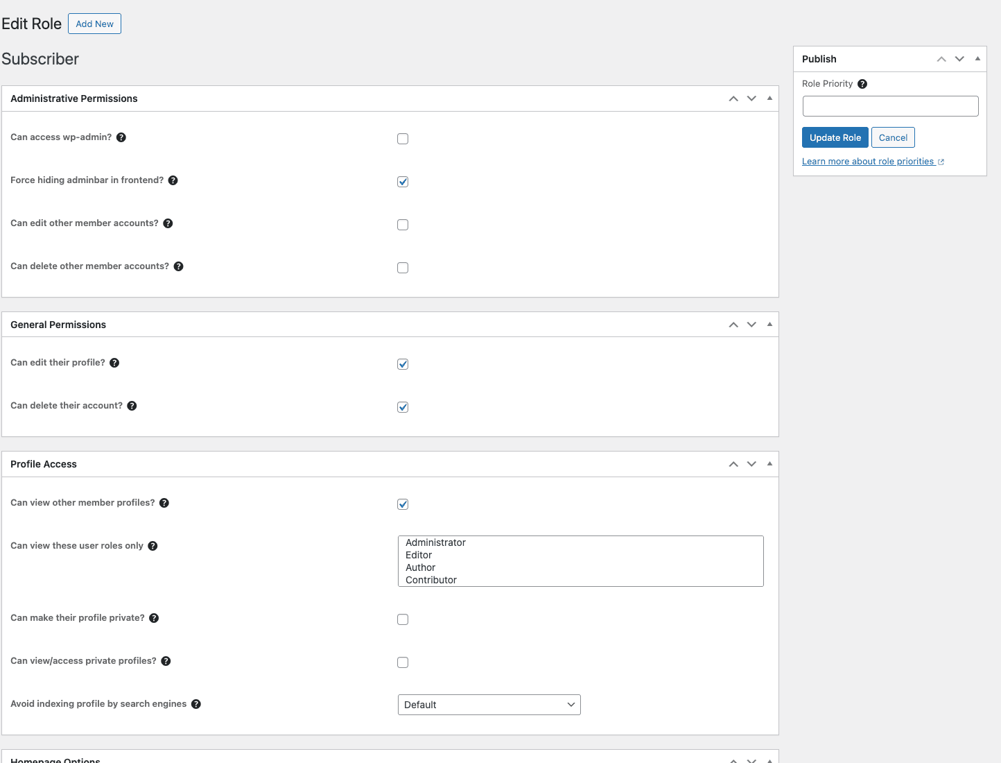Show help for Can delete their account
Viewport: 1001px width, 763px height.
(x=132, y=406)
